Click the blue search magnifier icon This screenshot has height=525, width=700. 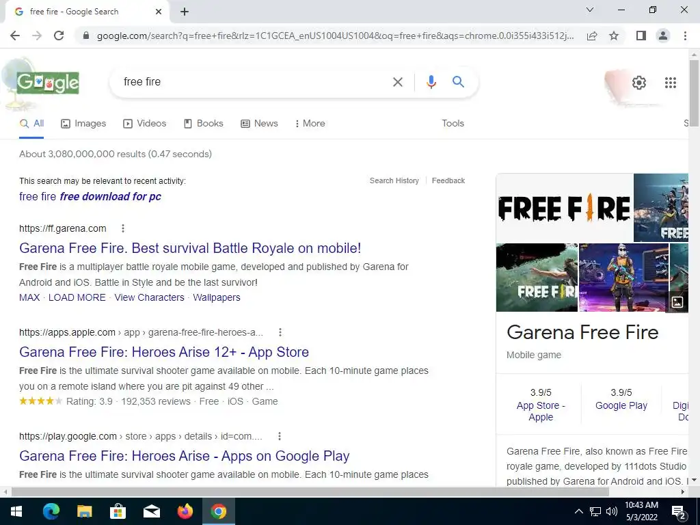(x=458, y=82)
